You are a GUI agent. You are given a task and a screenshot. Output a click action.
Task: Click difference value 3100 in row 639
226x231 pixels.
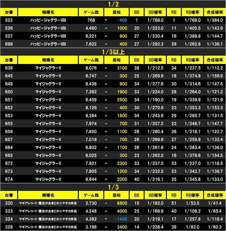pos(122,68)
